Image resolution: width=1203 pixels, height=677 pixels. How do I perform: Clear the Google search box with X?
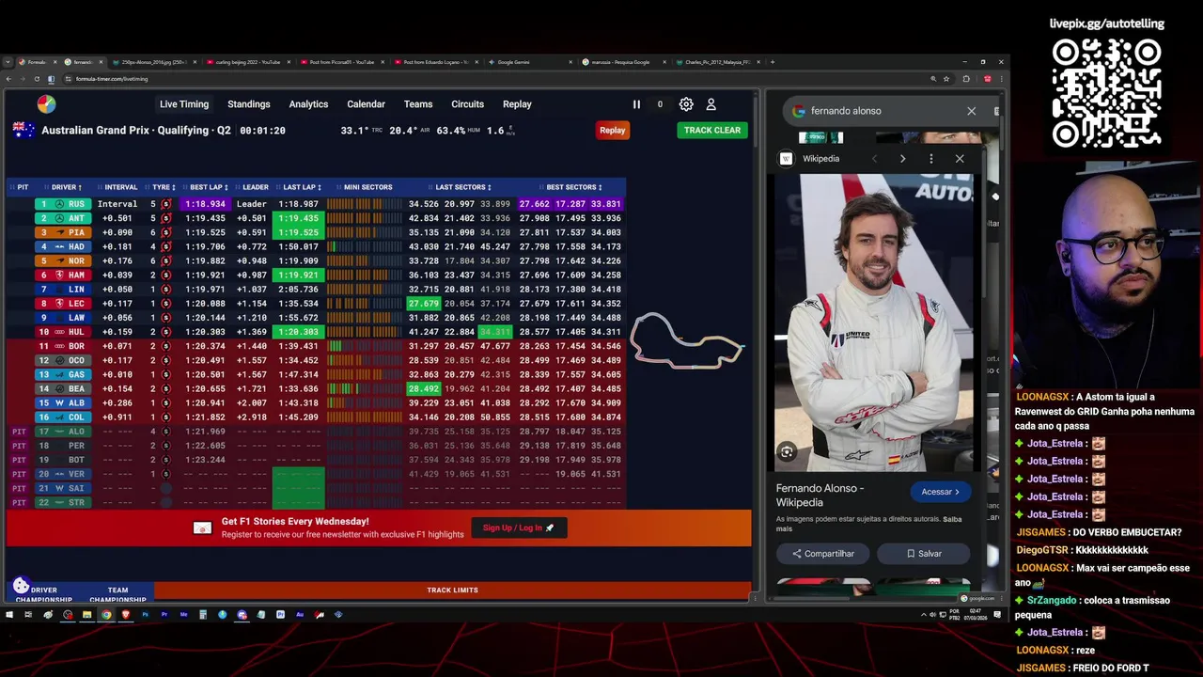(971, 111)
